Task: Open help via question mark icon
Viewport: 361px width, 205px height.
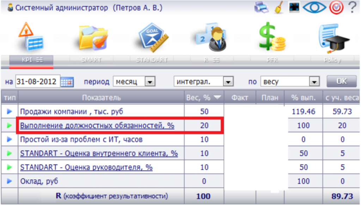Action: 352,7
